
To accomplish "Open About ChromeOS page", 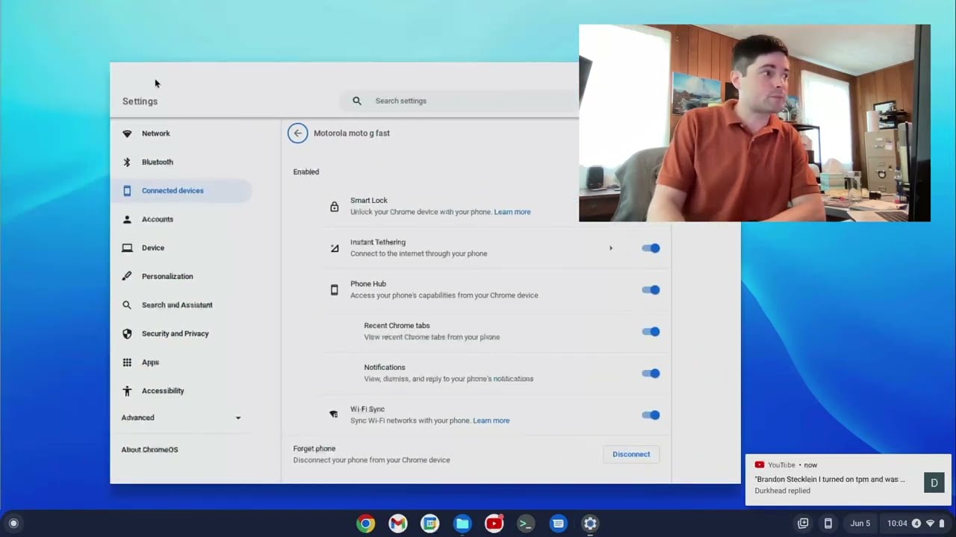I will pyautogui.click(x=150, y=450).
